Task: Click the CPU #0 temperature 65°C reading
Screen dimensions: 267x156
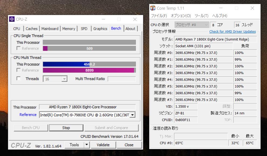Action: pos(201,143)
